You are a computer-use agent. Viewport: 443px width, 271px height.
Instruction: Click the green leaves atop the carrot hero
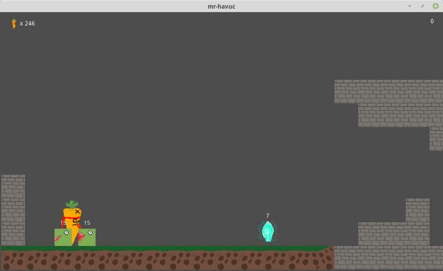pos(72,204)
